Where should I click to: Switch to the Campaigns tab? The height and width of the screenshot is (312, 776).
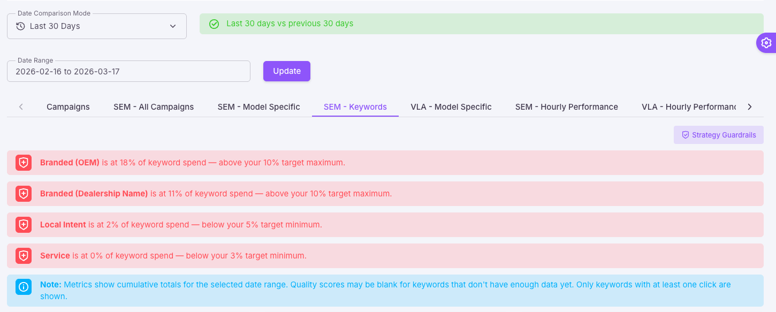tap(67, 106)
